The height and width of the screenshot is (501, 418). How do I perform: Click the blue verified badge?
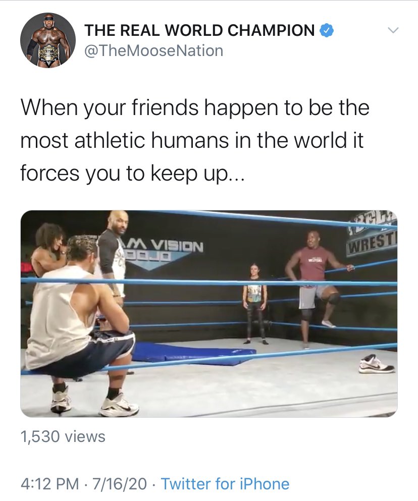(x=327, y=31)
